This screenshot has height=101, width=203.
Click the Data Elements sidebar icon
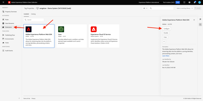(x=3, y=23)
